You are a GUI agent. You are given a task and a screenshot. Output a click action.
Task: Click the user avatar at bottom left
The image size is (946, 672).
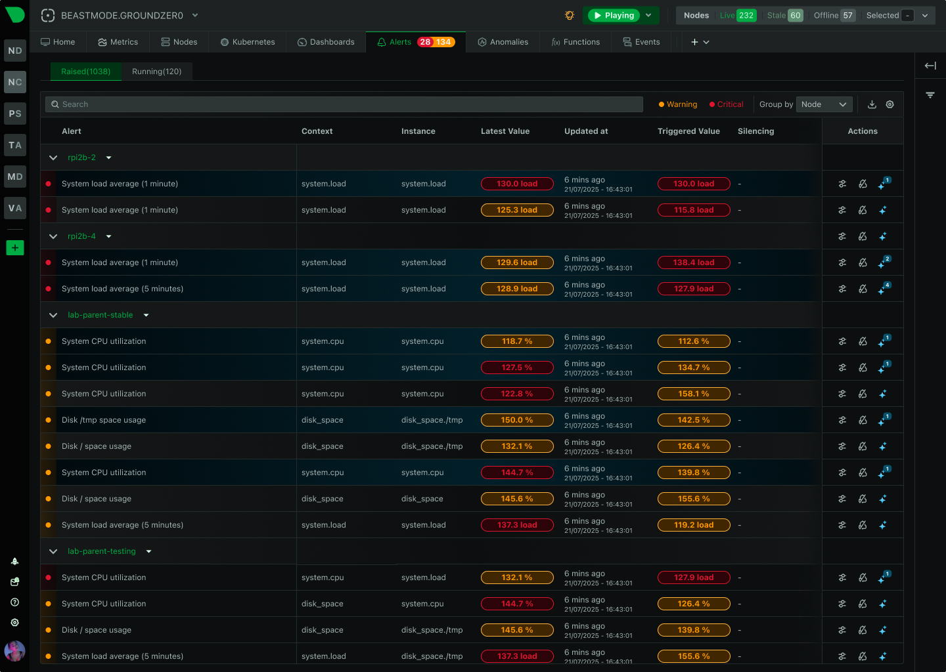tap(14, 651)
